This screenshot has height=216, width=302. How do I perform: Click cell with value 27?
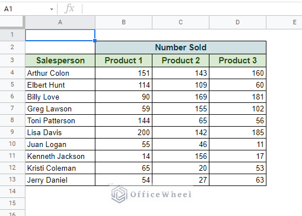[181, 180]
